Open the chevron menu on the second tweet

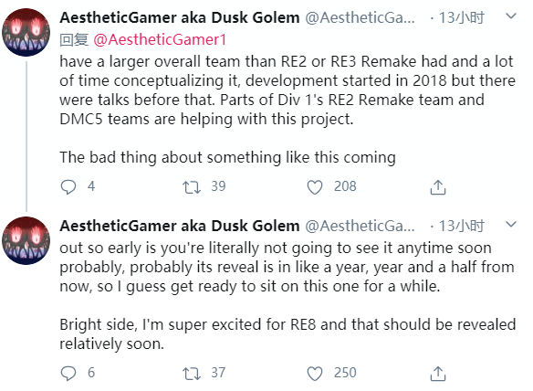pos(511,224)
